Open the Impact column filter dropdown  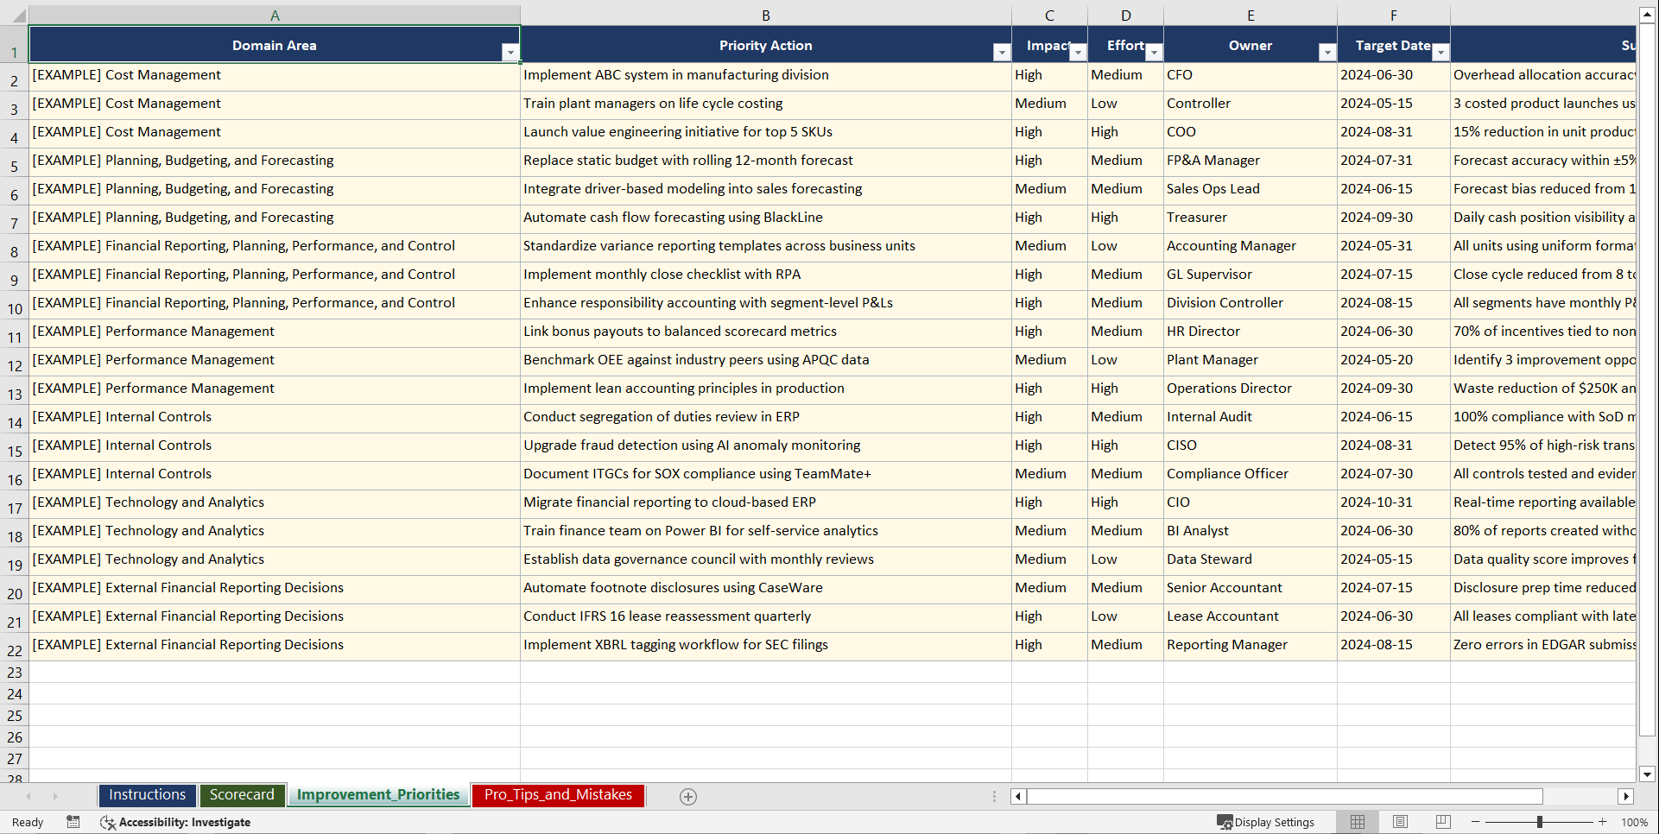(1078, 52)
